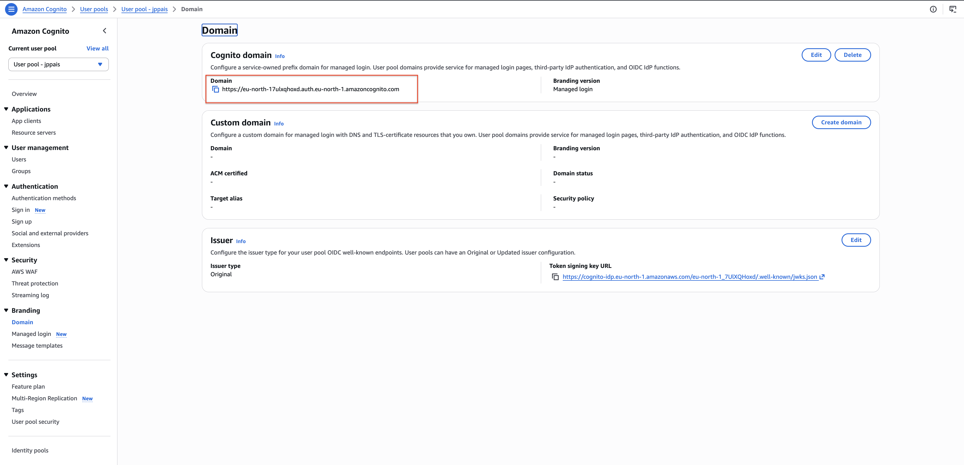
Task: Open the hamburger navigation menu icon
Action: pyautogui.click(x=11, y=9)
